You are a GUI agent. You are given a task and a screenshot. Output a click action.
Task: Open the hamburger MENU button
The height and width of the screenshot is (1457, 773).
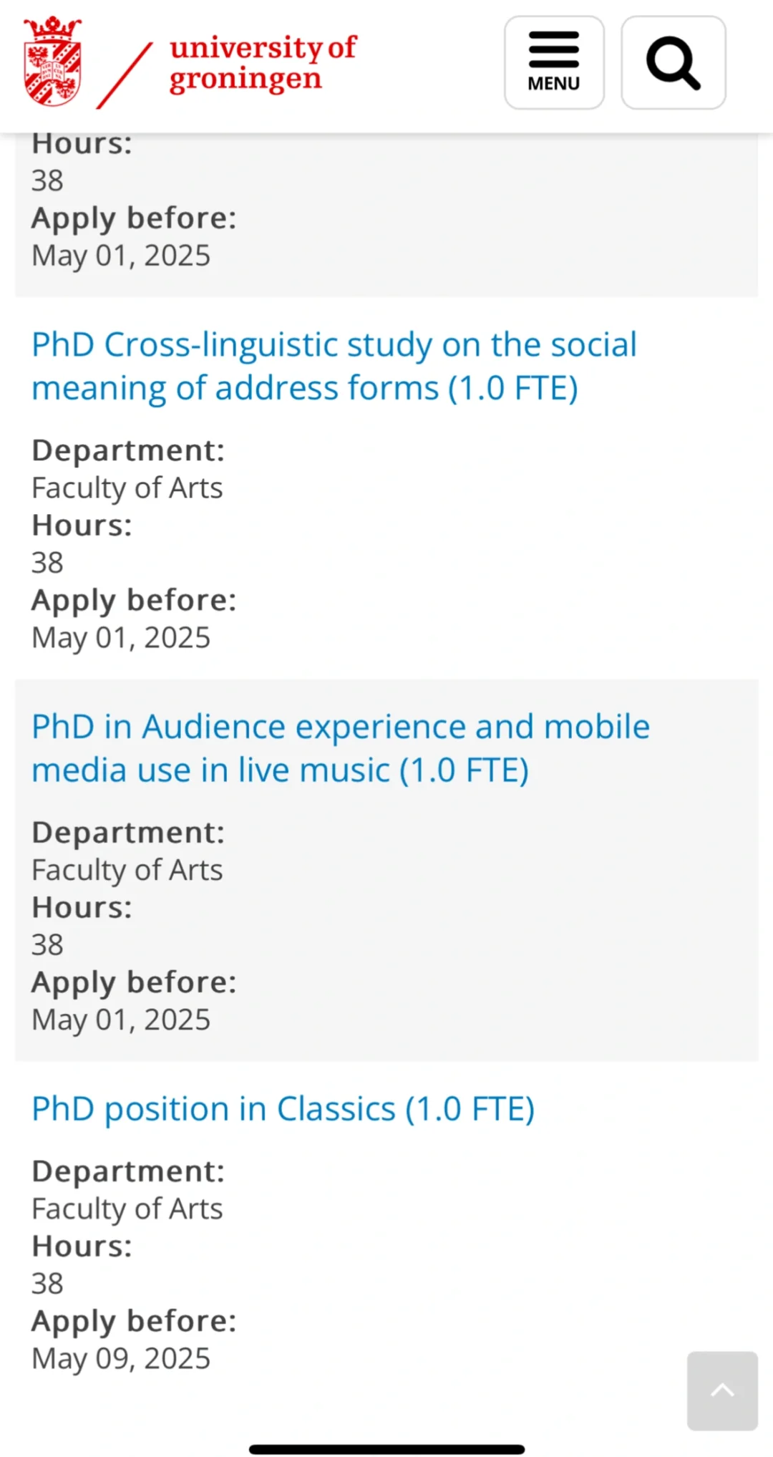554,63
